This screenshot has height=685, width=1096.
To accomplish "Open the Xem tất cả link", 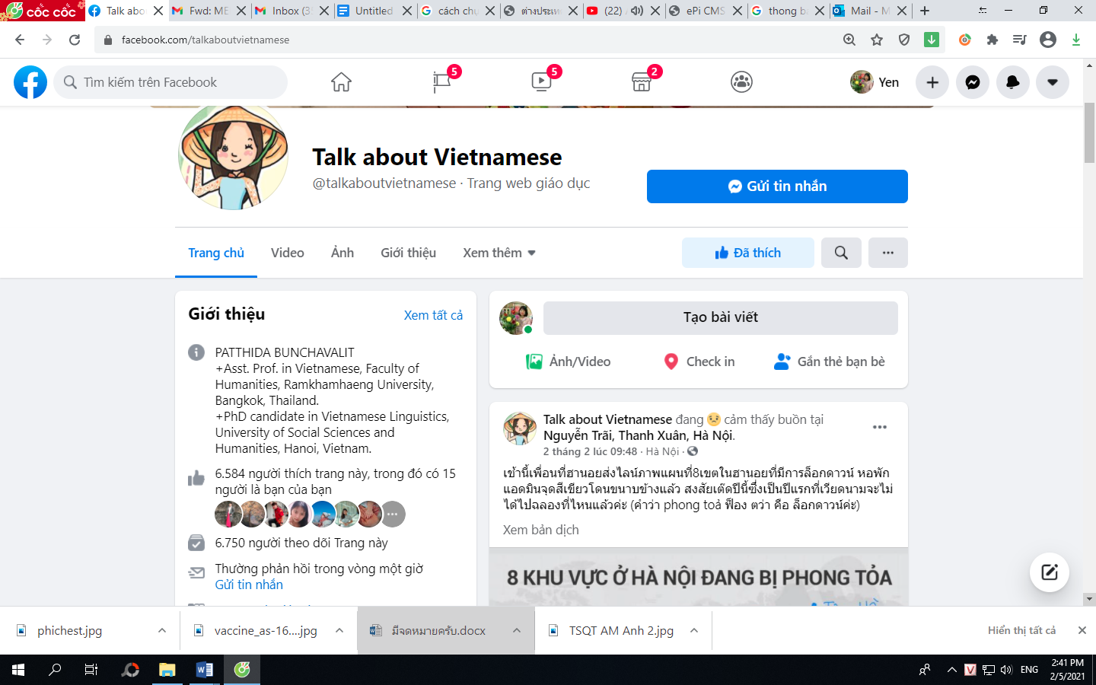I will click(x=433, y=315).
